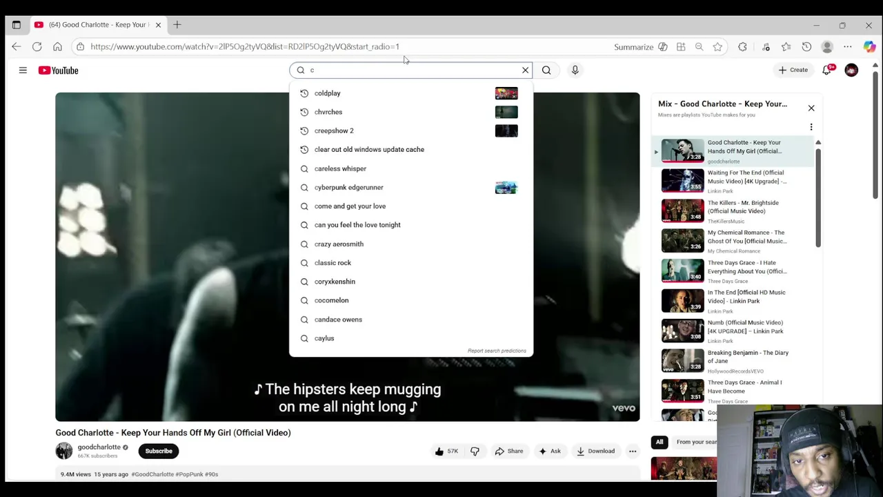The image size is (883, 497).
Task: Select the All filter chip
Action: [659, 442]
